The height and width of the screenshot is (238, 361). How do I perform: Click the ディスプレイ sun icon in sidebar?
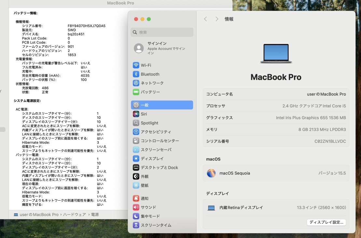(x=136, y=159)
